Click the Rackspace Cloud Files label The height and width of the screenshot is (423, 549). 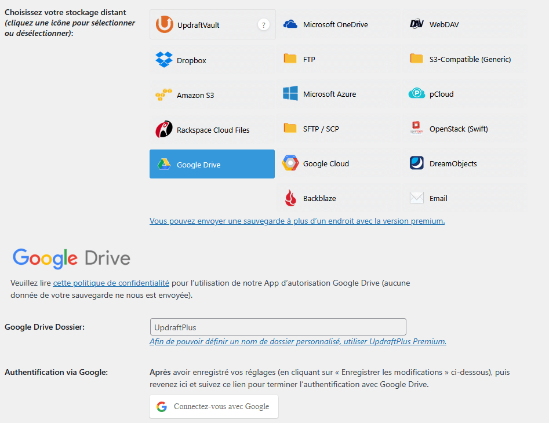[x=213, y=130]
